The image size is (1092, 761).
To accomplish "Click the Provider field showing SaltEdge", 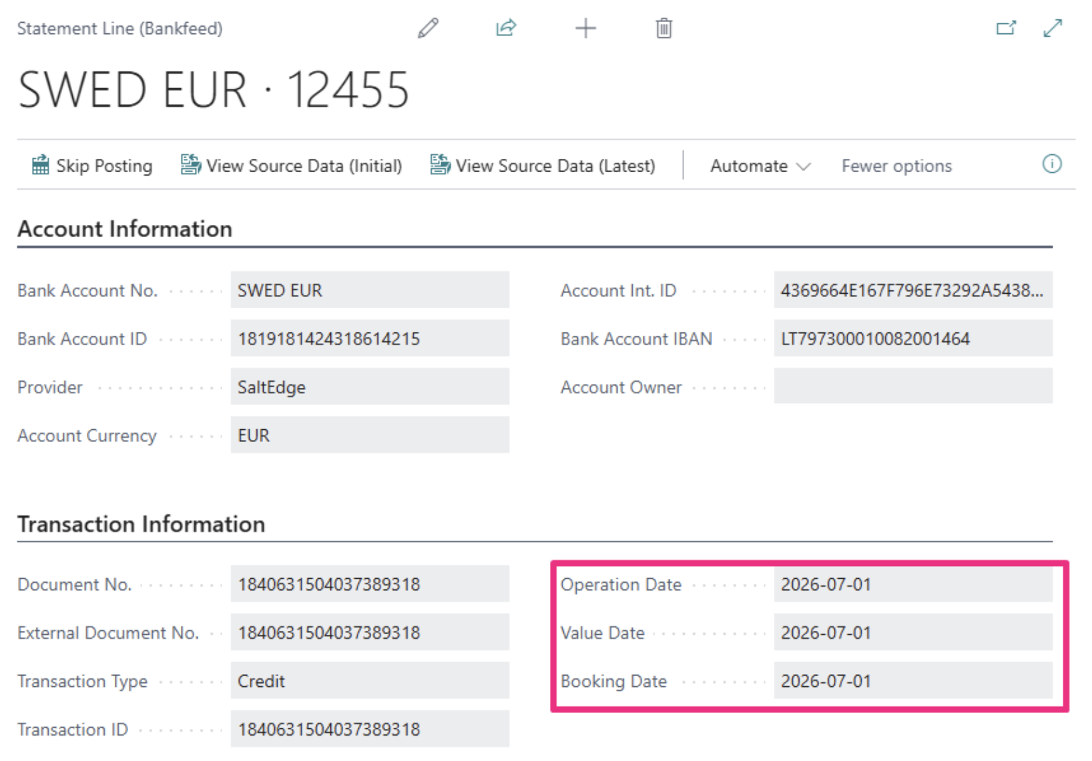I will pos(370,387).
